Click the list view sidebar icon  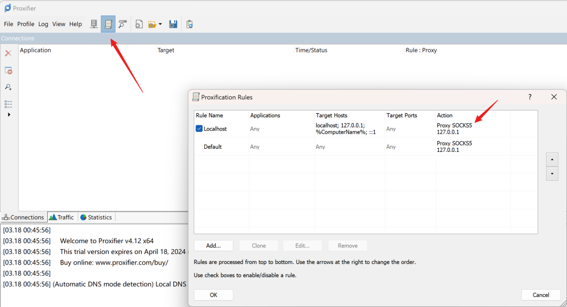click(x=8, y=104)
